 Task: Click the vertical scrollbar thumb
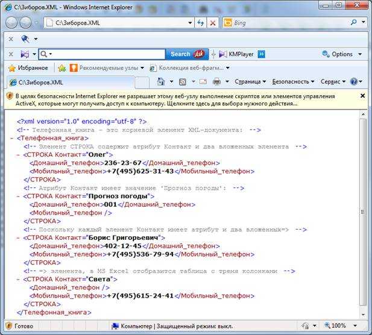pos(363,212)
